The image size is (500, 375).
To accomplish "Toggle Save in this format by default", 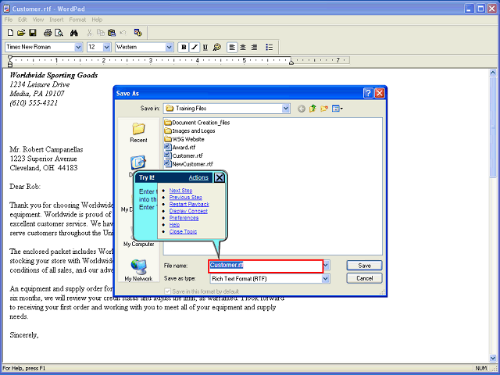I will [x=167, y=291].
